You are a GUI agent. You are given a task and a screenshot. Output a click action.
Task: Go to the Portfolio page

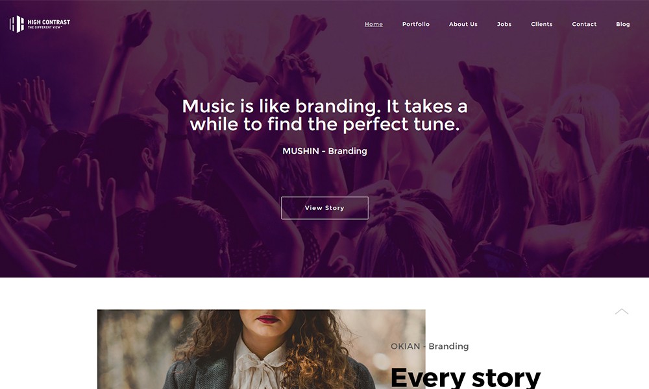pyautogui.click(x=416, y=24)
